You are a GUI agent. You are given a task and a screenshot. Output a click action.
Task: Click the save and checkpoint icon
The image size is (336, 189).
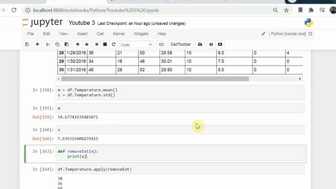(x=27, y=44)
